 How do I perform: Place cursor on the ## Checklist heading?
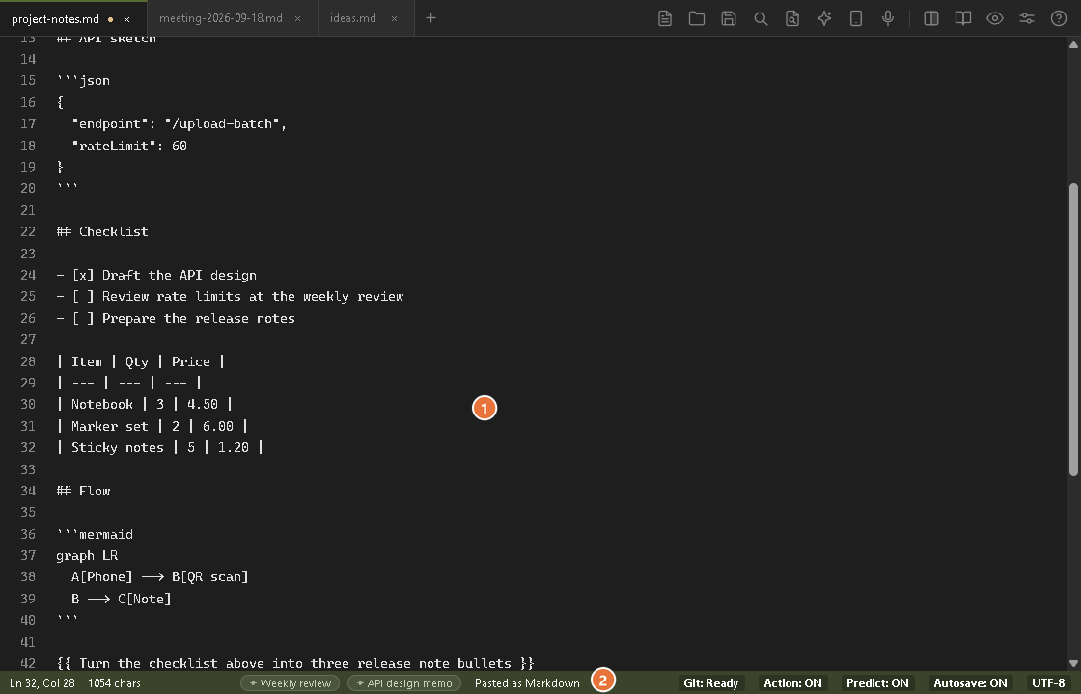click(x=102, y=231)
